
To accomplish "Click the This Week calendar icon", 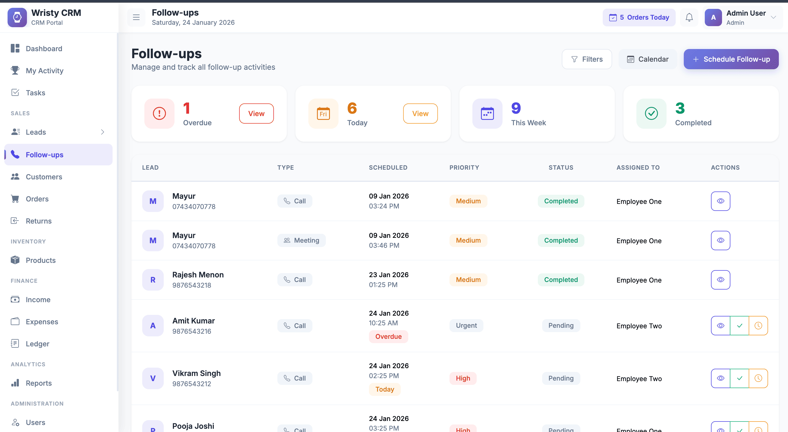I will [487, 113].
